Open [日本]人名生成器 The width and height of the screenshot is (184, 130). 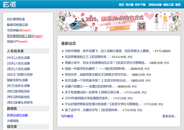pyautogui.click(x=18, y=63)
